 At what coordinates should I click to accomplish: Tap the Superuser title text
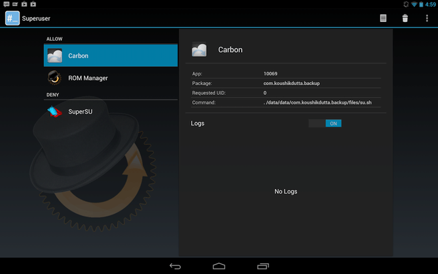(x=36, y=19)
